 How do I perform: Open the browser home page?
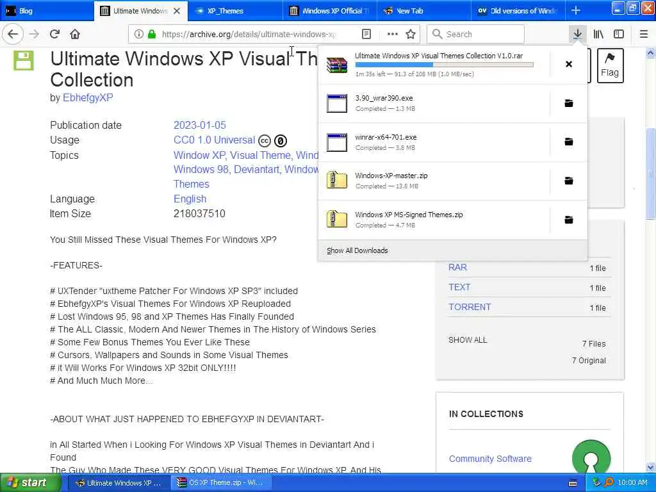click(75, 34)
